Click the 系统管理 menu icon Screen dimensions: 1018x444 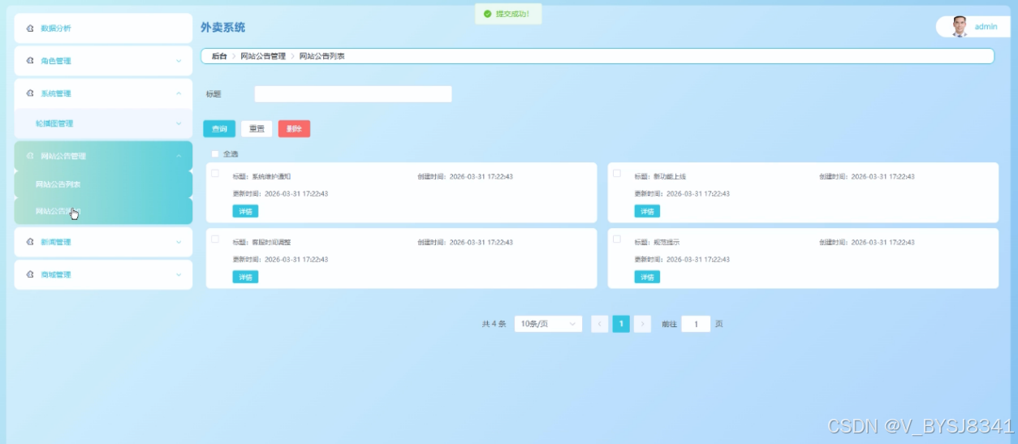tap(30, 93)
